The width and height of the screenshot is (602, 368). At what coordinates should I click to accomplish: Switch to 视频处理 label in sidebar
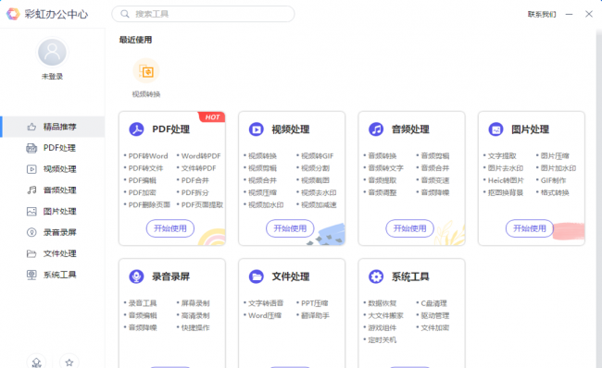pyautogui.click(x=59, y=169)
